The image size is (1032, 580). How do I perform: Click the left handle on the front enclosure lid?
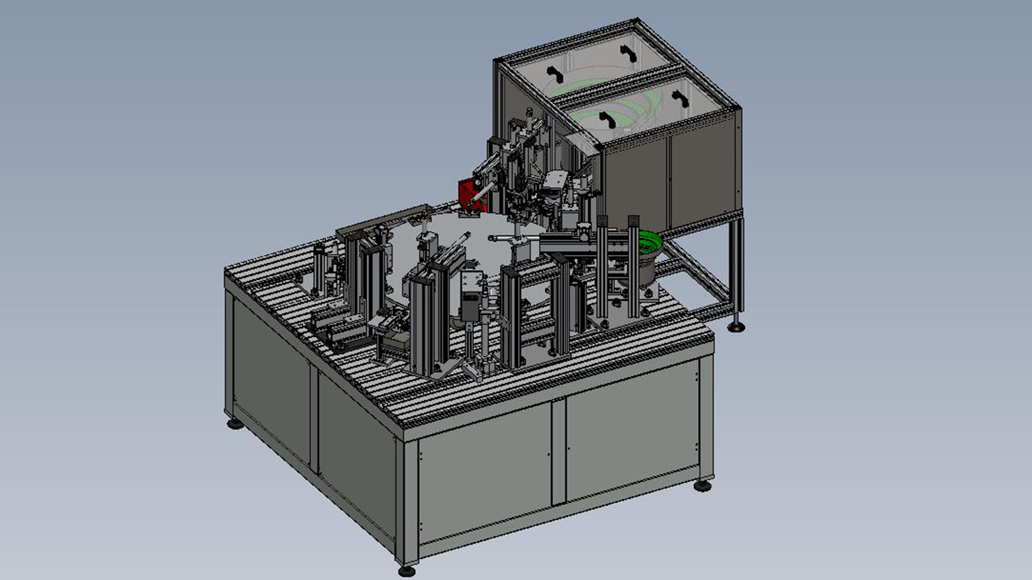click(x=607, y=120)
